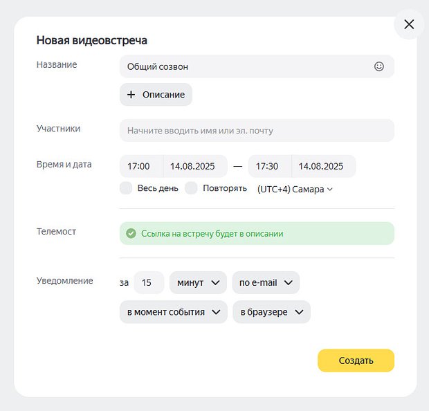Select the start date 14.08.2025 field
The width and height of the screenshot is (429, 411).
point(195,166)
